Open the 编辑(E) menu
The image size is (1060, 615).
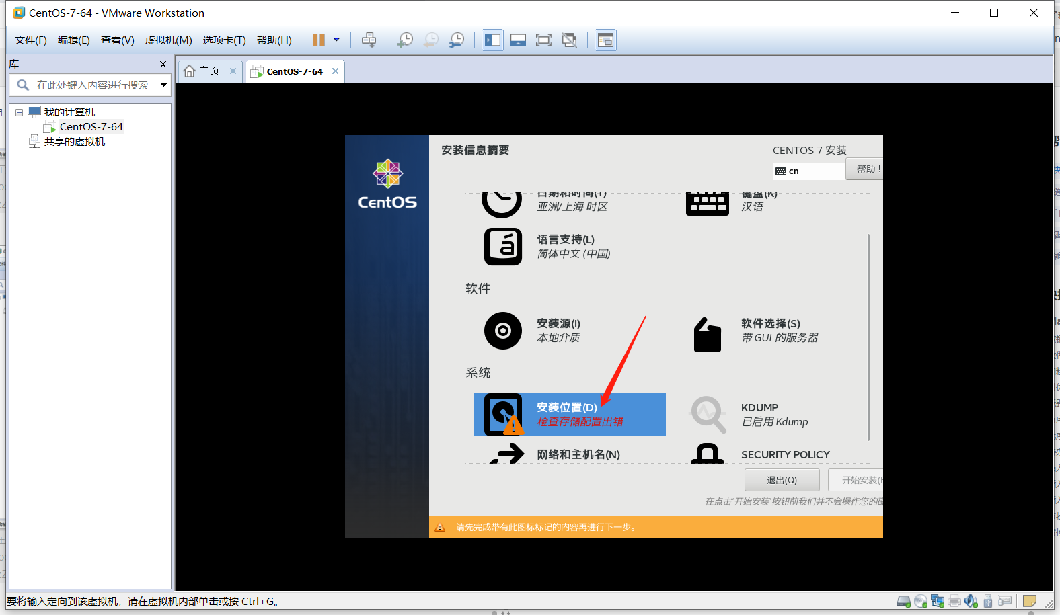point(73,40)
